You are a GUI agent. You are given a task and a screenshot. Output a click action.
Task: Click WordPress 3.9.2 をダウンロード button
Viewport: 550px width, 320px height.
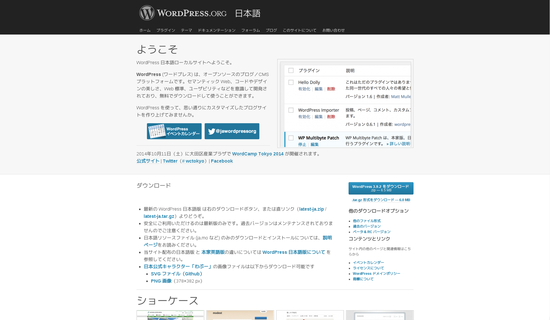point(381,188)
